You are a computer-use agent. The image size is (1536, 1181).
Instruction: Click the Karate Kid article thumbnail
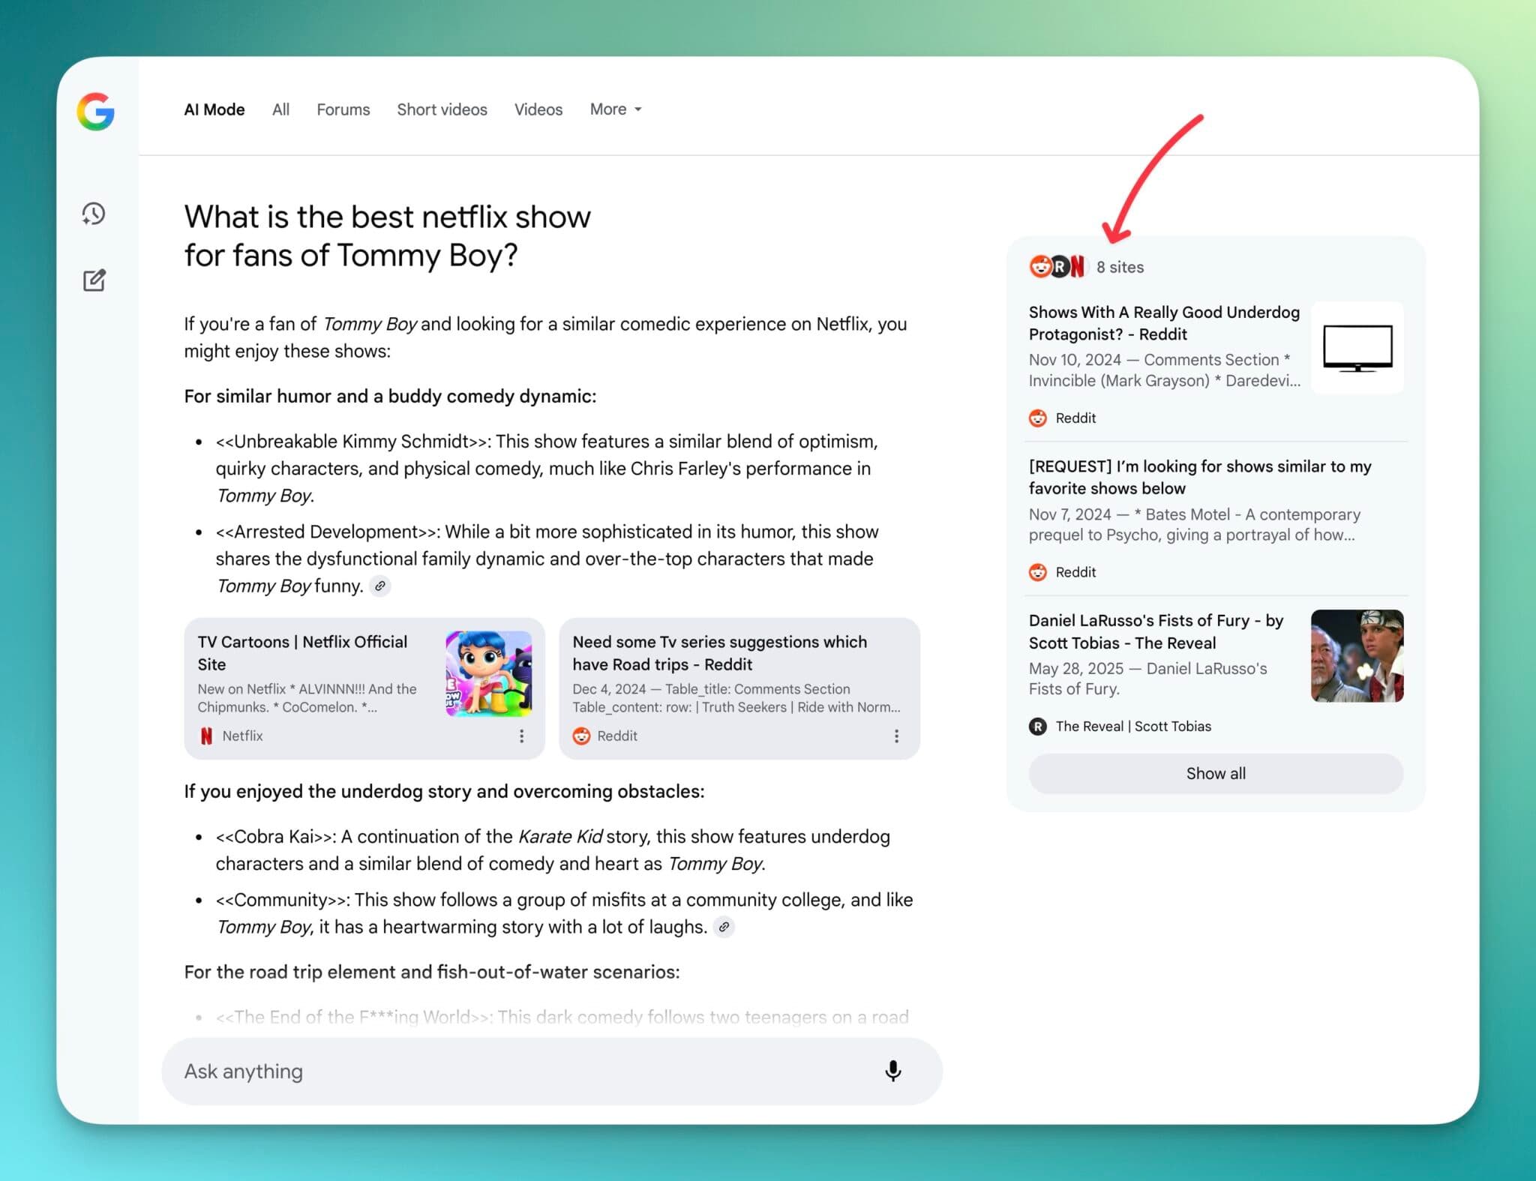pyautogui.click(x=1356, y=655)
